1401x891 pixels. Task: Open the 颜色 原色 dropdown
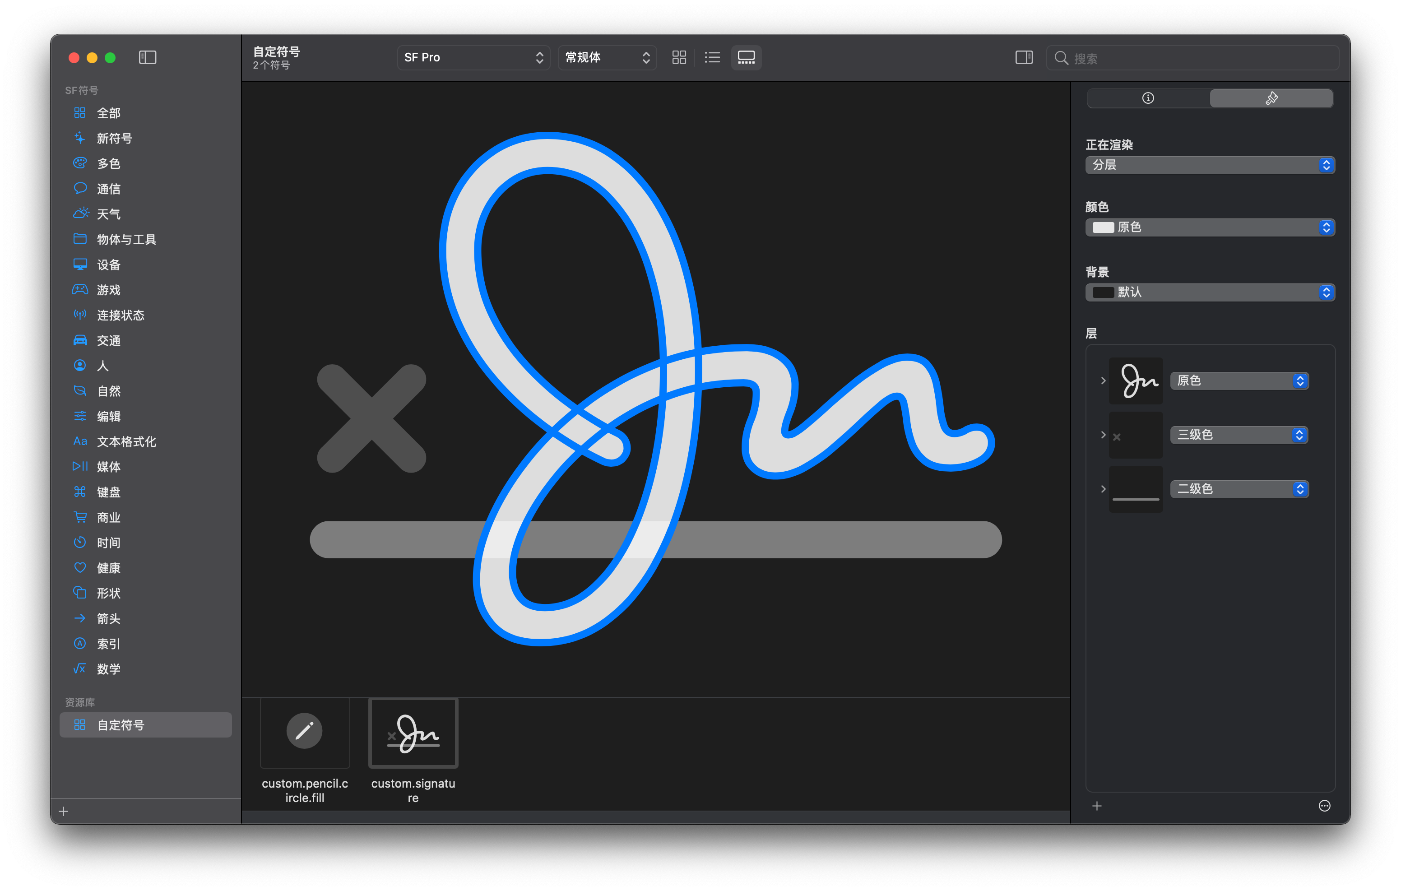coord(1210,227)
